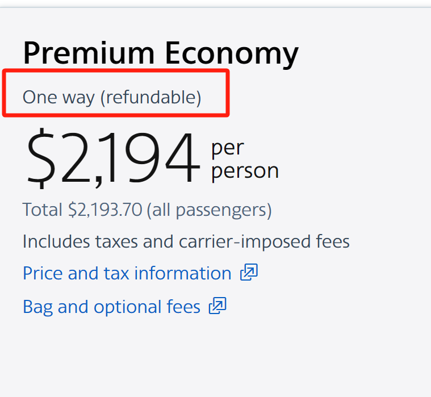Click the Includes taxes and carrier-imposed fees line
This screenshot has height=397, width=431.
186,241
